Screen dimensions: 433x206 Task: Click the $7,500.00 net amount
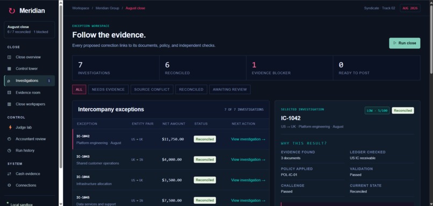click(x=172, y=201)
